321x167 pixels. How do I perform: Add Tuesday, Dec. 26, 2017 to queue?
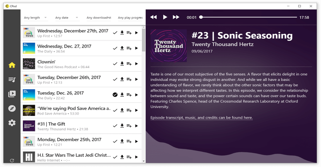tap(129, 95)
